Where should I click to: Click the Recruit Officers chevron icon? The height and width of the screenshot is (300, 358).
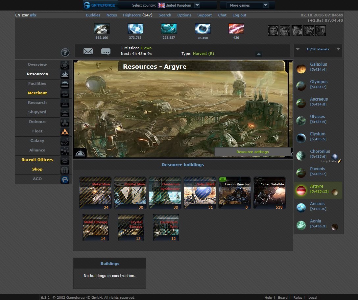point(65,160)
